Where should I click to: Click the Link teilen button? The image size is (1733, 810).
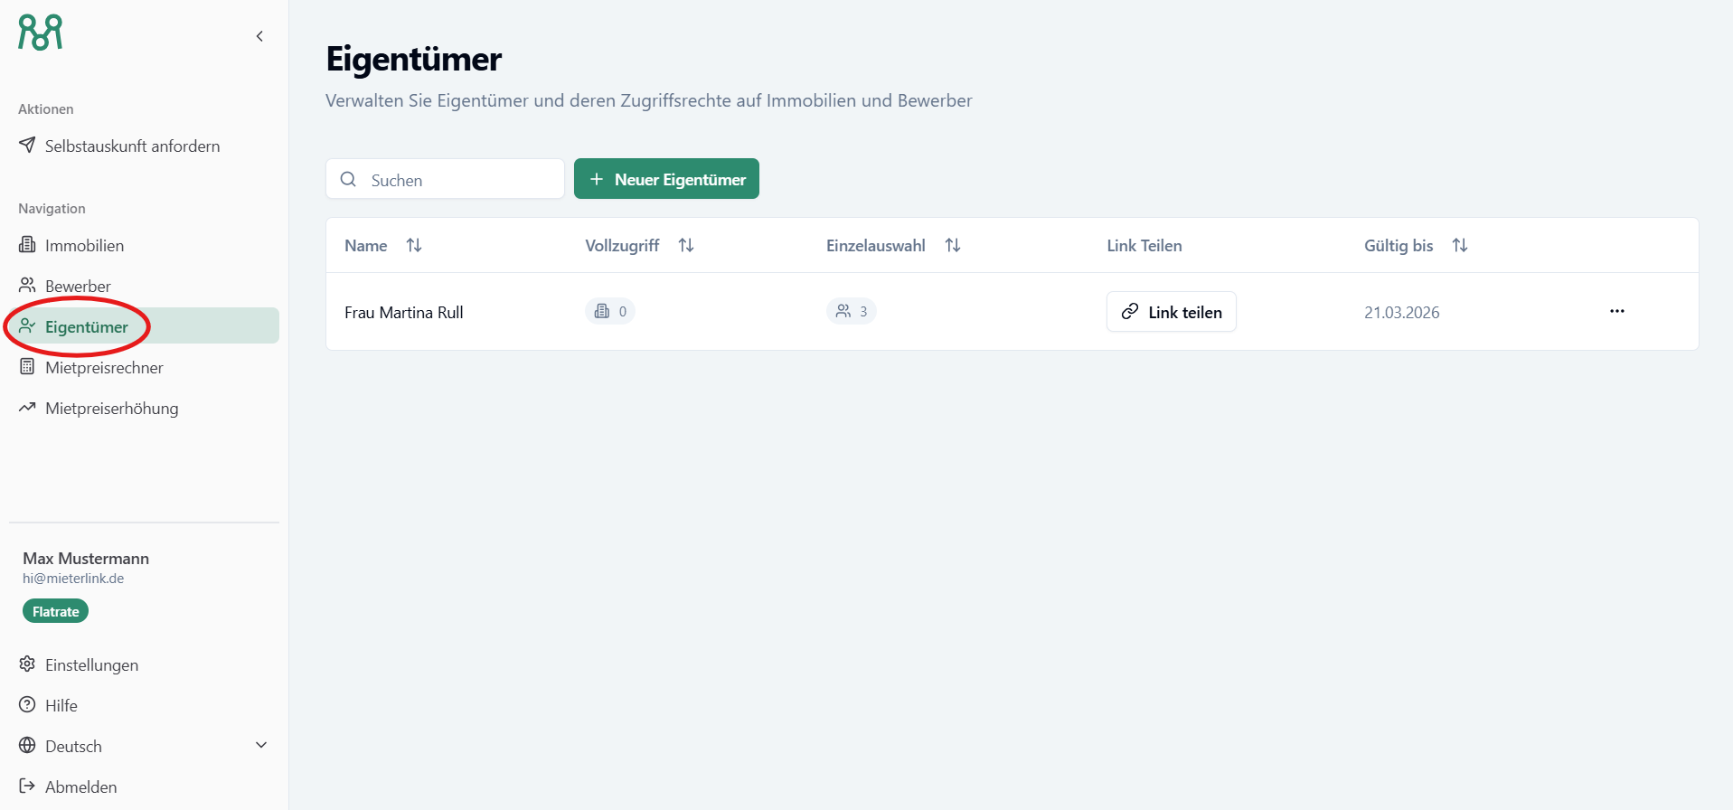[x=1171, y=312]
